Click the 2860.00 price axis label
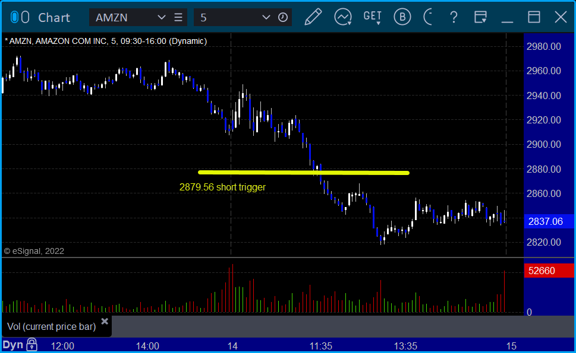 pos(544,193)
